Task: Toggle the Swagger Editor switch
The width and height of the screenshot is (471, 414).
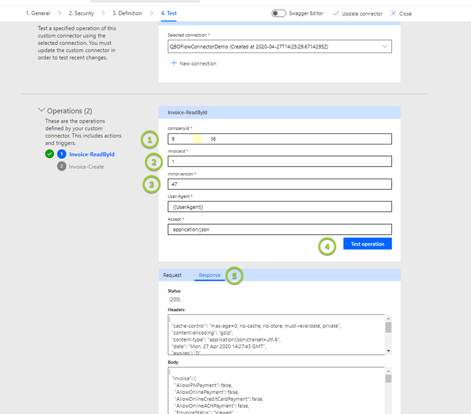Action: point(279,13)
